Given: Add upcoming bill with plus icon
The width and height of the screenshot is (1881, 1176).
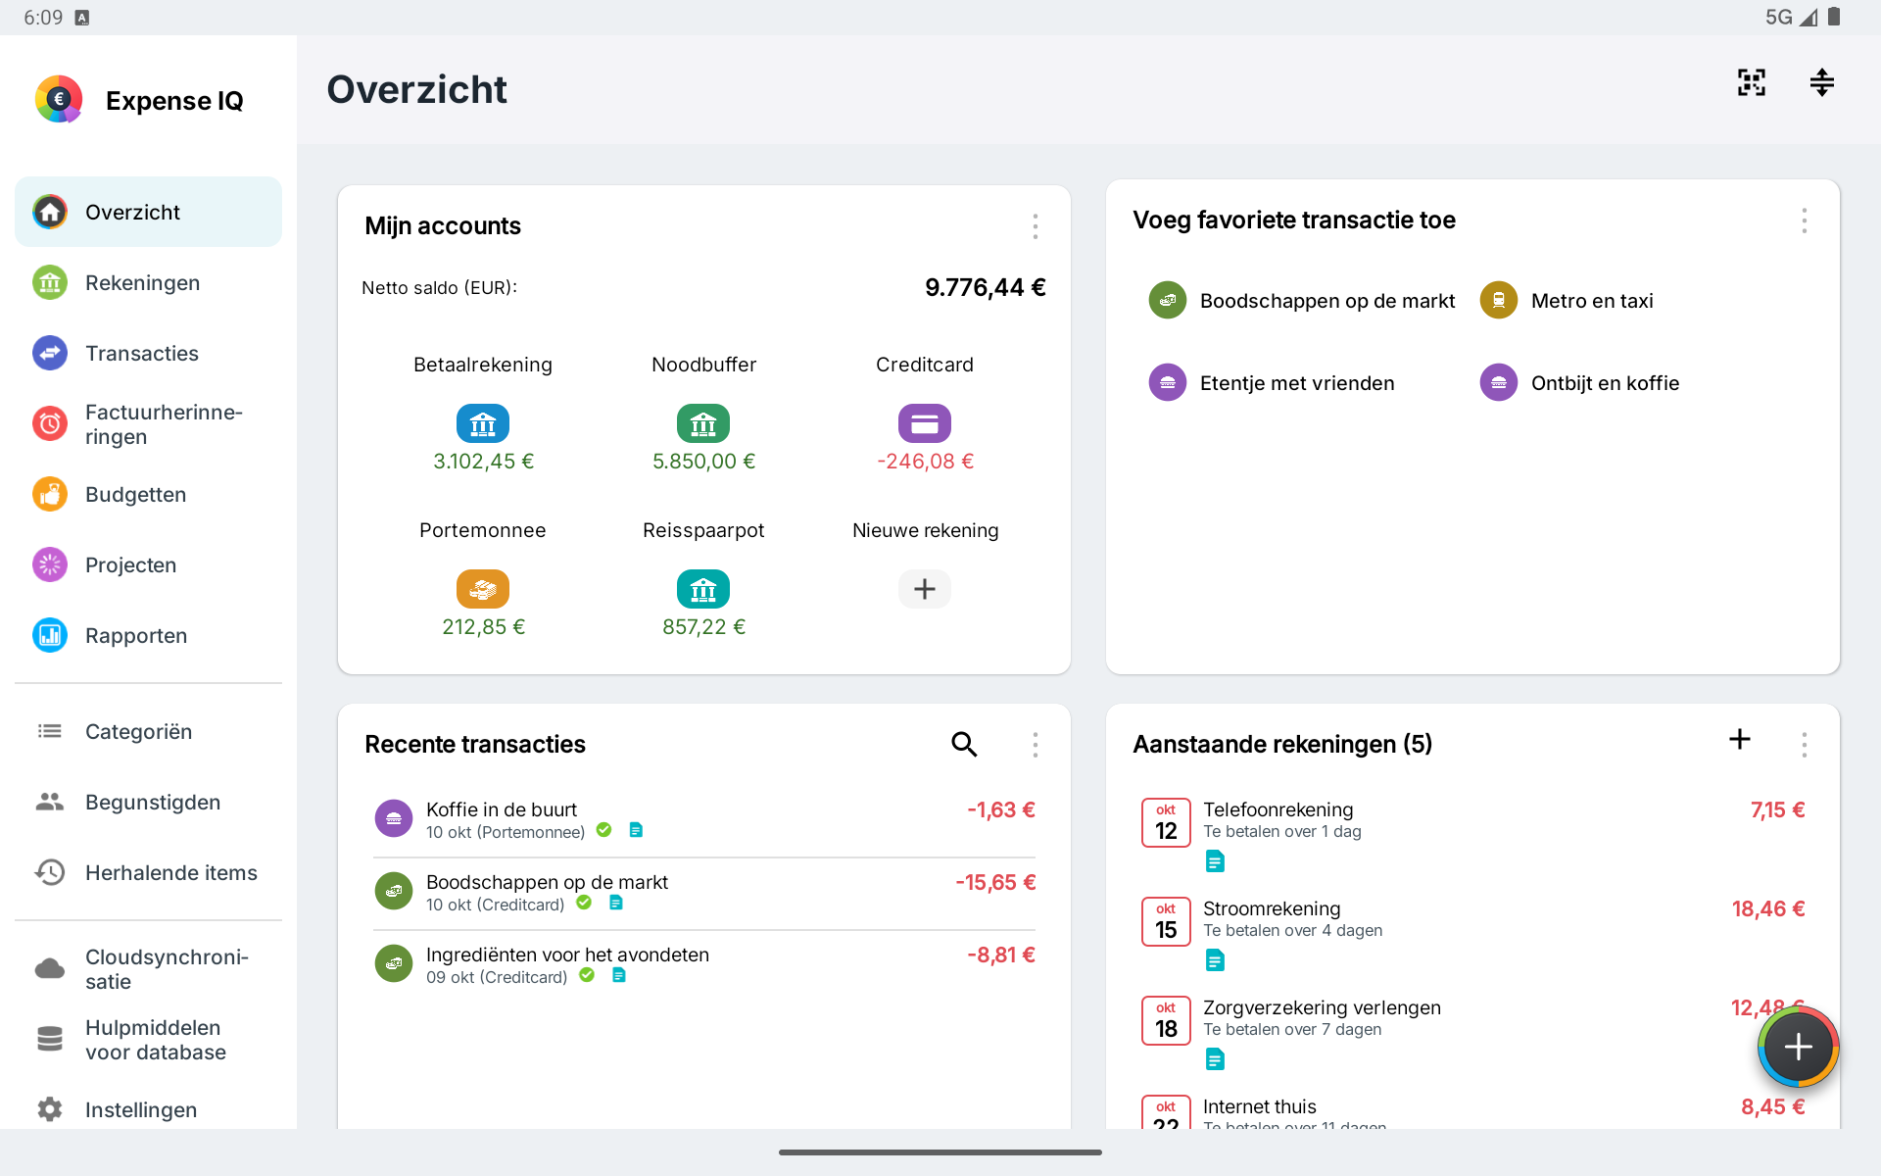Looking at the screenshot, I should click(1739, 739).
